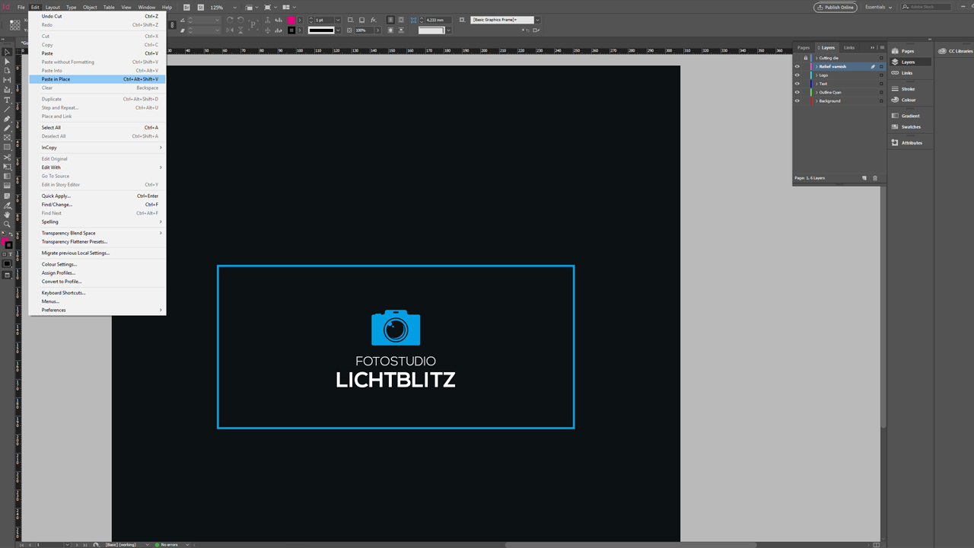Choose Undo Cut from Edit menu

[97, 16]
